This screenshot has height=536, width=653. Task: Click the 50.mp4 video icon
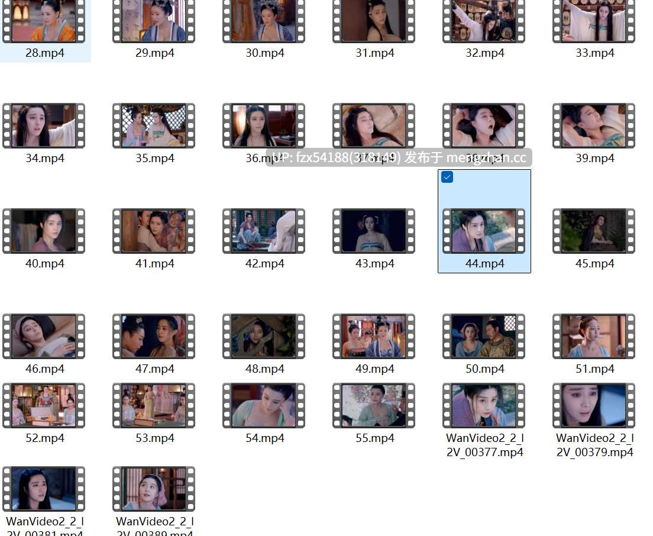pyautogui.click(x=483, y=337)
